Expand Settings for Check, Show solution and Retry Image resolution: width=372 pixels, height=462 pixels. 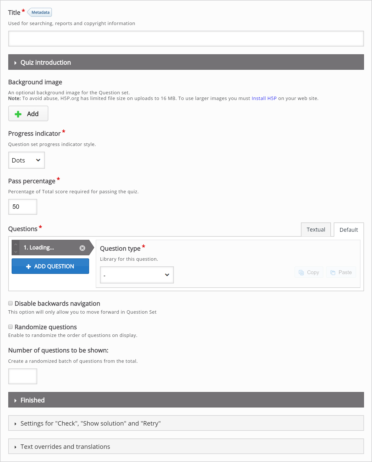[x=186, y=423]
